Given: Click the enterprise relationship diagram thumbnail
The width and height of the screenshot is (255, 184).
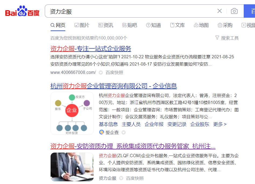Looking at the screenshot, I should [72, 113].
